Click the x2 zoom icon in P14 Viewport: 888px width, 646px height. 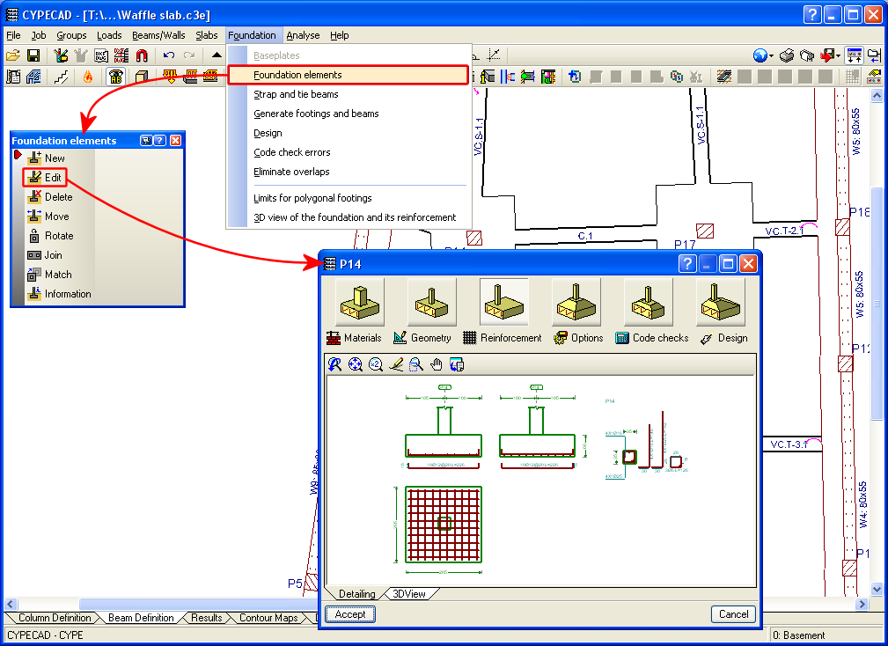[376, 364]
